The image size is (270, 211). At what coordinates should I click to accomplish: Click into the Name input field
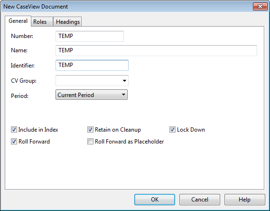click(156, 50)
